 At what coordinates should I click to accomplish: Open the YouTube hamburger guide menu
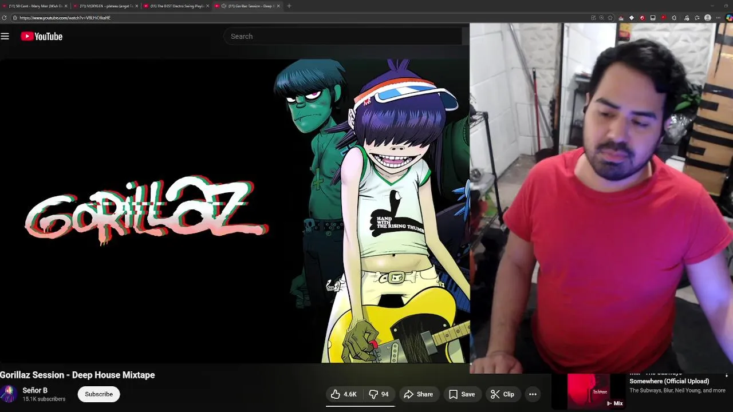point(5,36)
